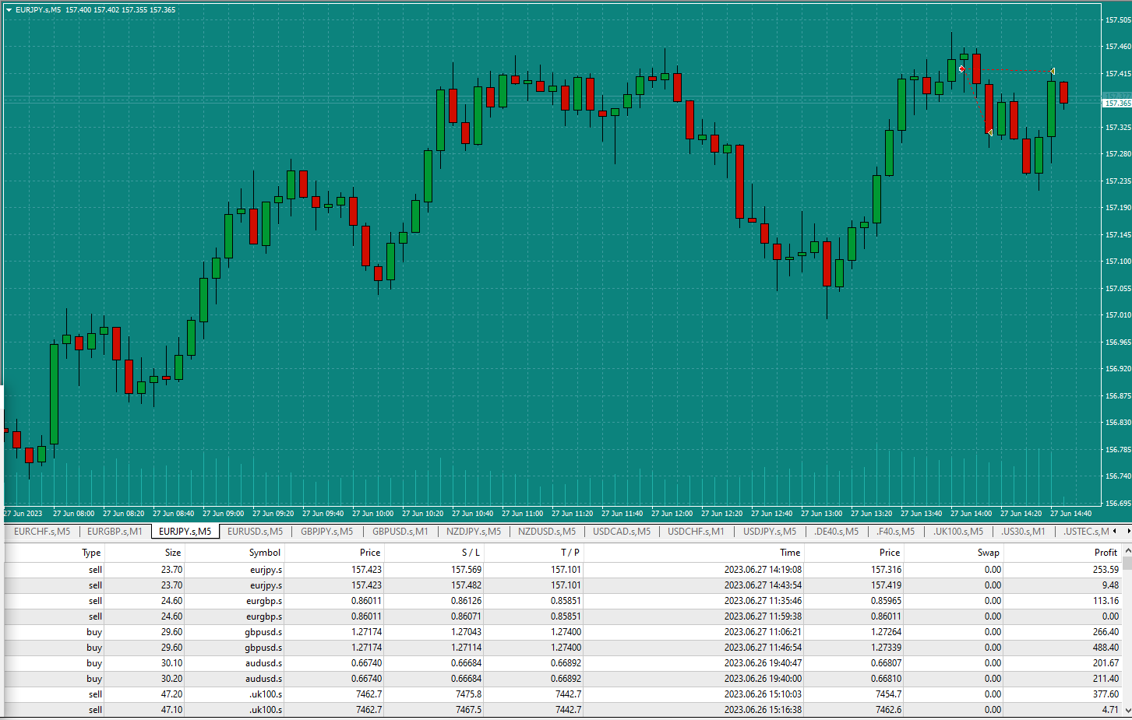Click the upper-right trade exit marker near 157.419
1132x720 pixels.
pyautogui.click(x=1053, y=72)
